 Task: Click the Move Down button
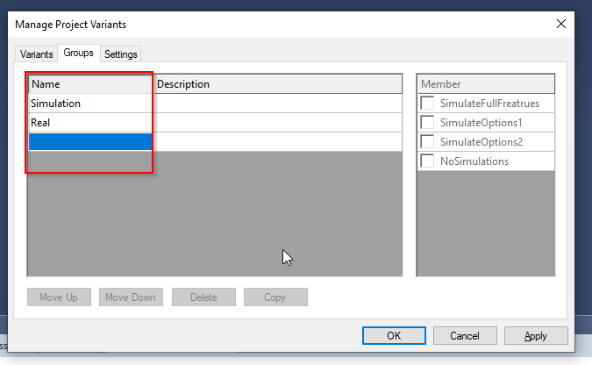(131, 297)
